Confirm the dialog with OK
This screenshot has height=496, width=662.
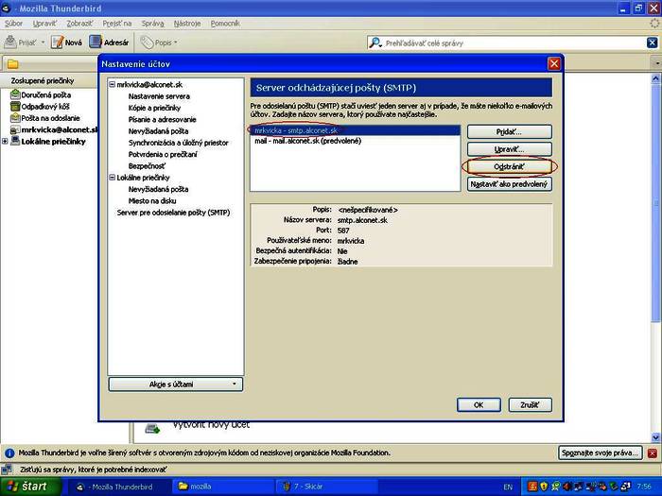(479, 405)
